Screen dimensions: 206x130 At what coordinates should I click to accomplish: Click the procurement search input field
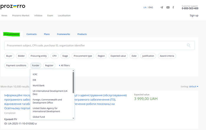pos(94,45)
